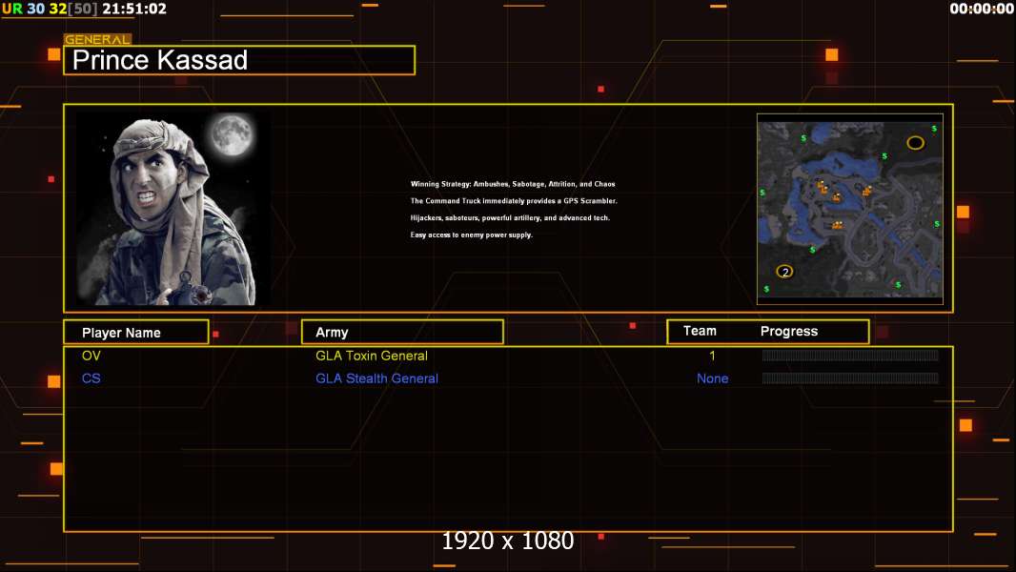The width and height of the screenshot is (1016, 572).
Task: Select player CS in the list
Action: click(x=91, y=378)
